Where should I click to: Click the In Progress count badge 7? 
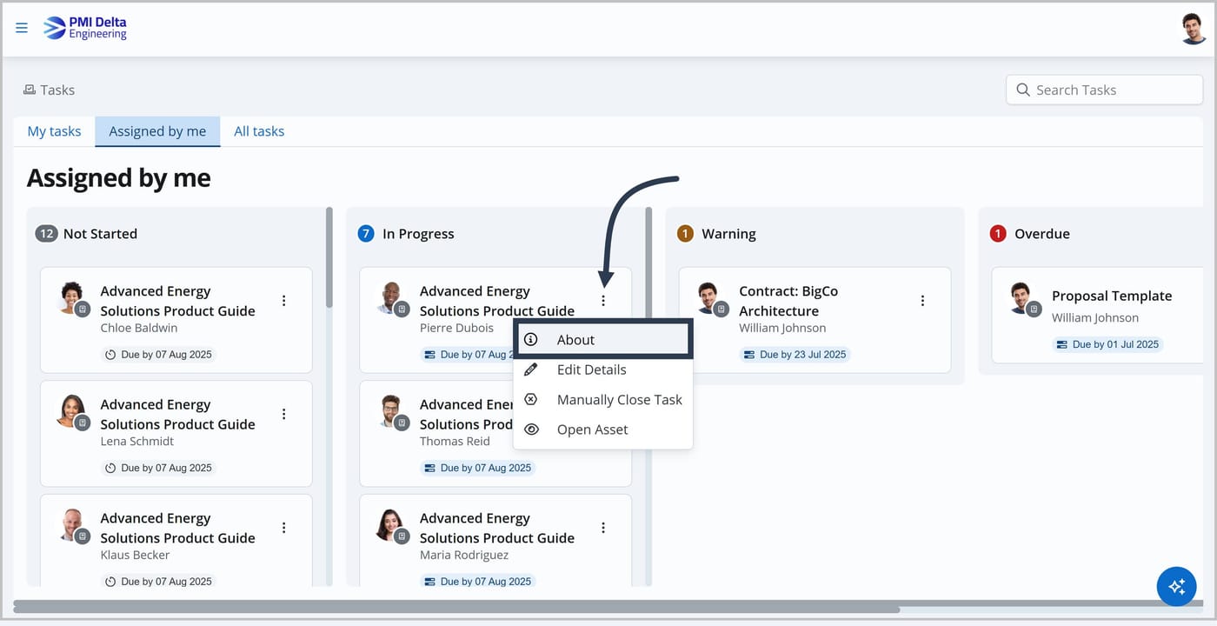click(x=366, y=233)
